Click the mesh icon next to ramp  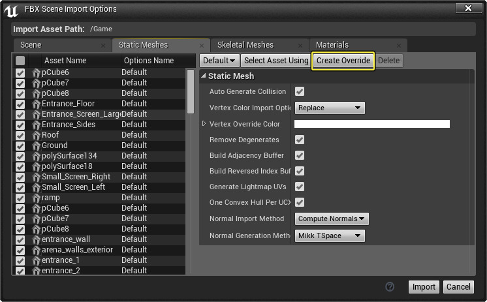(x=37, y=198)
